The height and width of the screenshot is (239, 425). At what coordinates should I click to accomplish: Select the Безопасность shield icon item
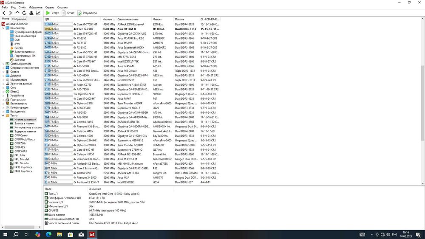tap(7, 104)
